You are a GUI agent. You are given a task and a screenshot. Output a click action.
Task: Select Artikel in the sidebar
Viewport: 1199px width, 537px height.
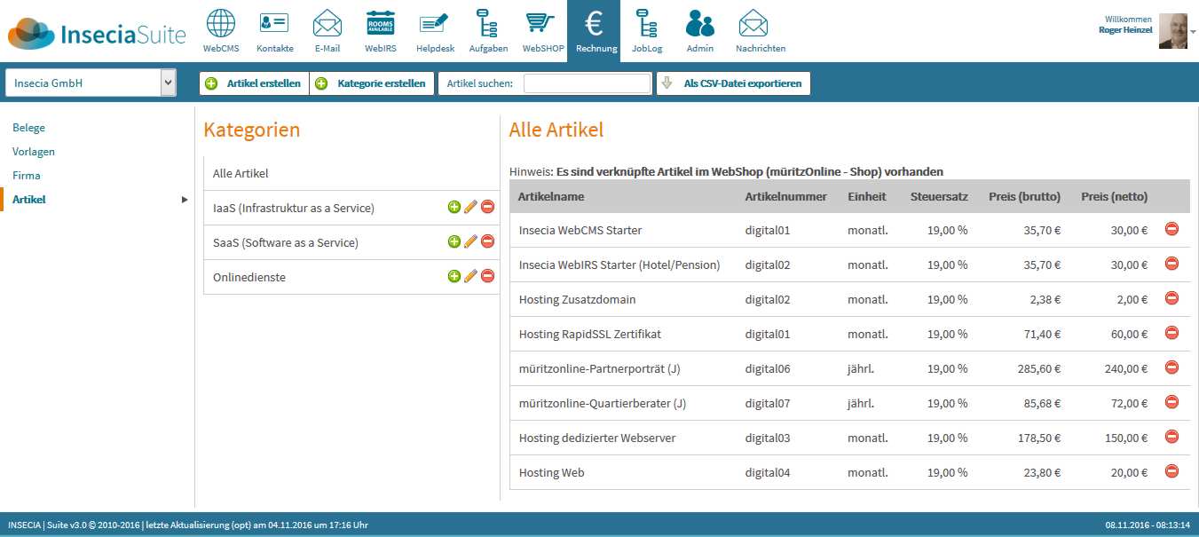[29, 200]
